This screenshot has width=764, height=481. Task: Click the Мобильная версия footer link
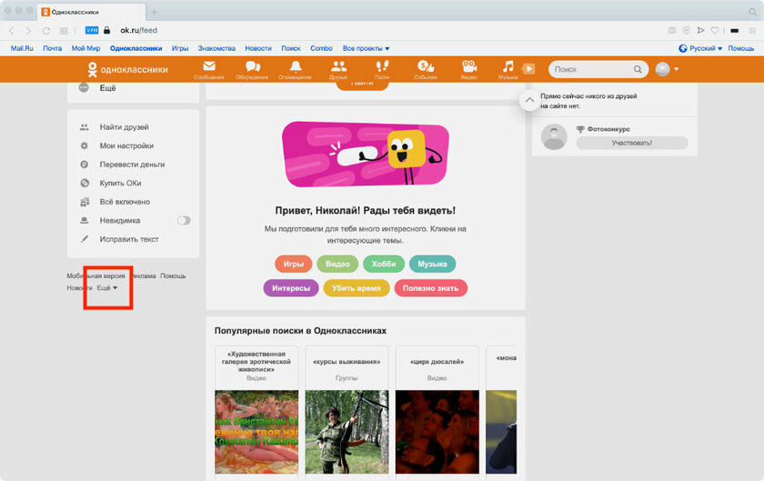coord(96,276)
